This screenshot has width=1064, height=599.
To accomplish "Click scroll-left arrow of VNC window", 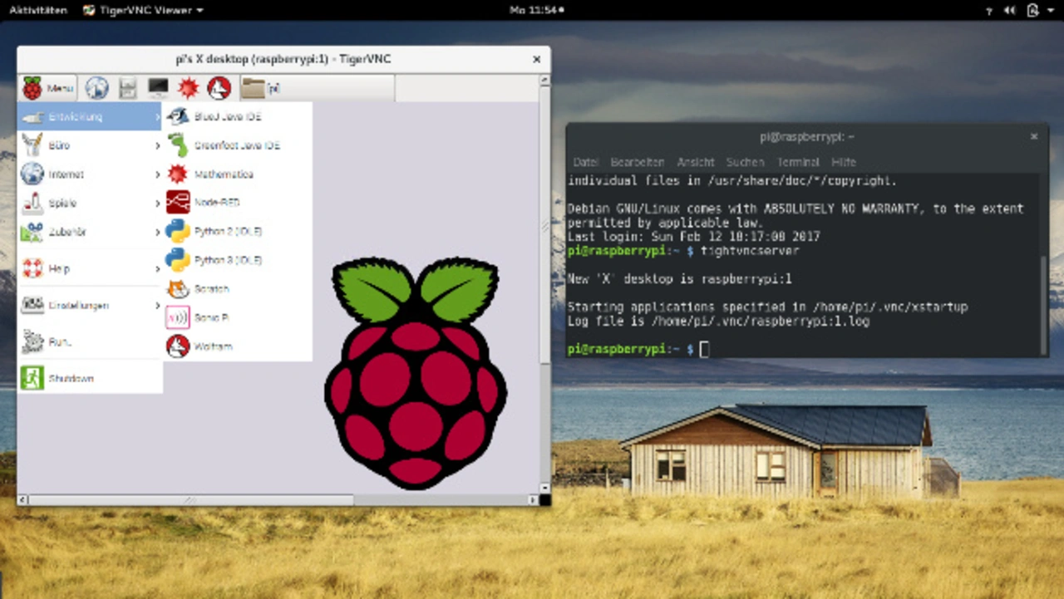I will click(x=23, y=500).
